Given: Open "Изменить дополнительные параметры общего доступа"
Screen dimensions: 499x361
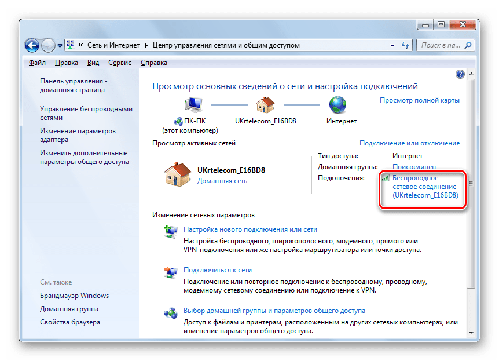Looking at the screenshot, I should click(85, 157).
